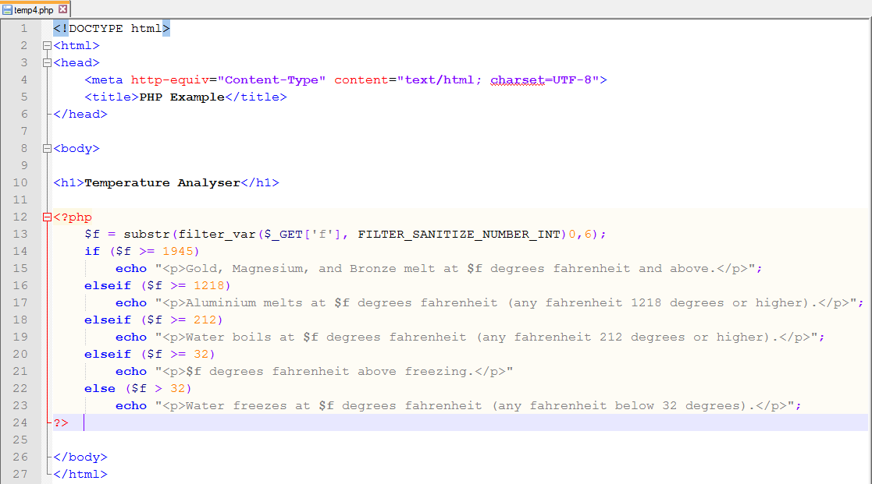
Task: Collapse the <?php block fold marker
Action: point(48,217)
